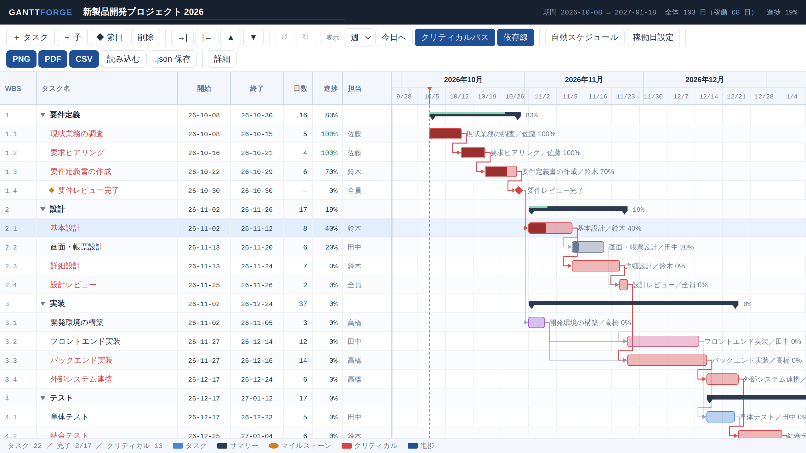Click the 設計 summary bar in chart
Screen dimensions: 806x453
coord(578,210)
